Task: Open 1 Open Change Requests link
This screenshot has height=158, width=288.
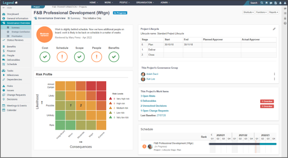Action: coord(155,111)
